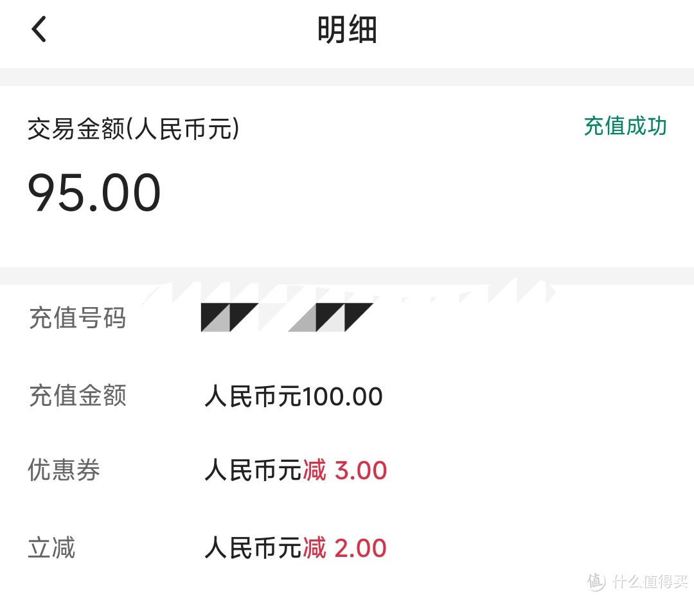The image size is (694, 598).
Task: Select the 立减 label
Action: [51, 547]
